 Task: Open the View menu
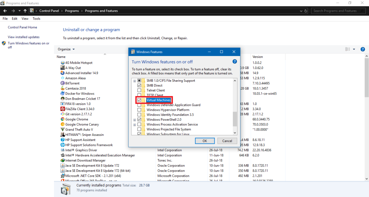[25, 18]
